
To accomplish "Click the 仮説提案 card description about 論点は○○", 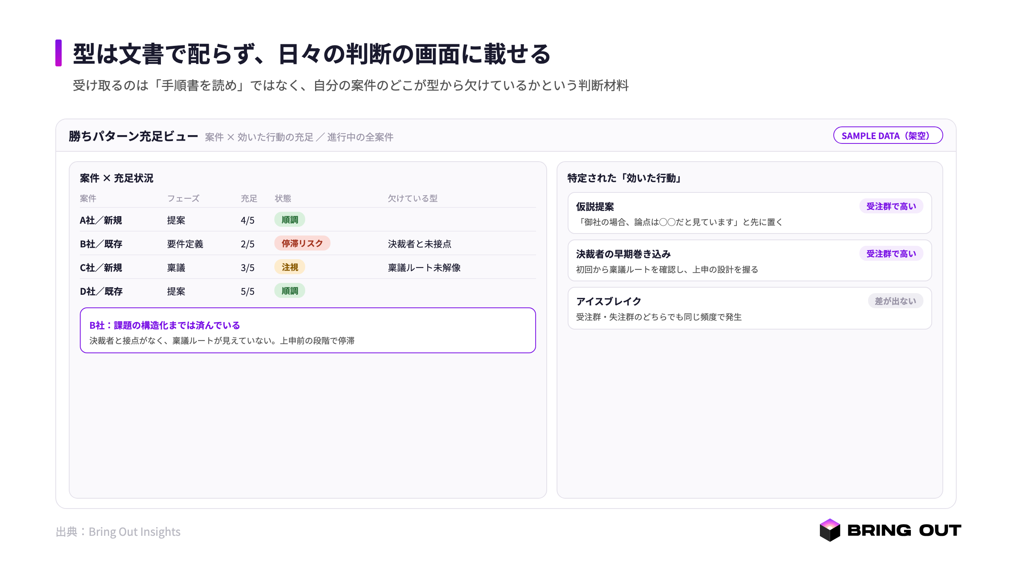I will point(679,222).
